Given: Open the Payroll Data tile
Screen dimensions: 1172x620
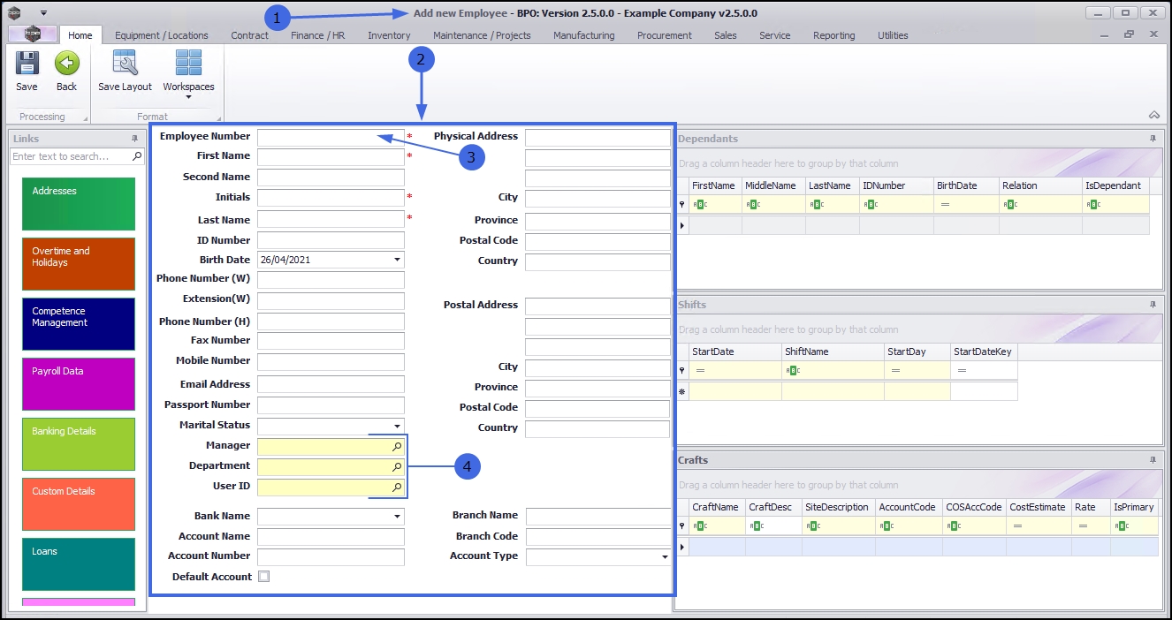Looking at the screenshot, I should (79, 384).
